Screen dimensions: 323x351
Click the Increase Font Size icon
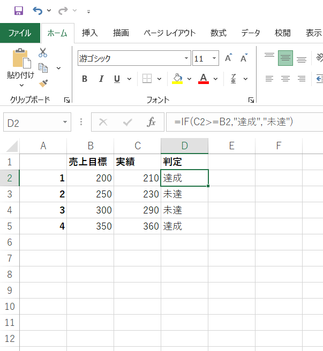[229, 58]
